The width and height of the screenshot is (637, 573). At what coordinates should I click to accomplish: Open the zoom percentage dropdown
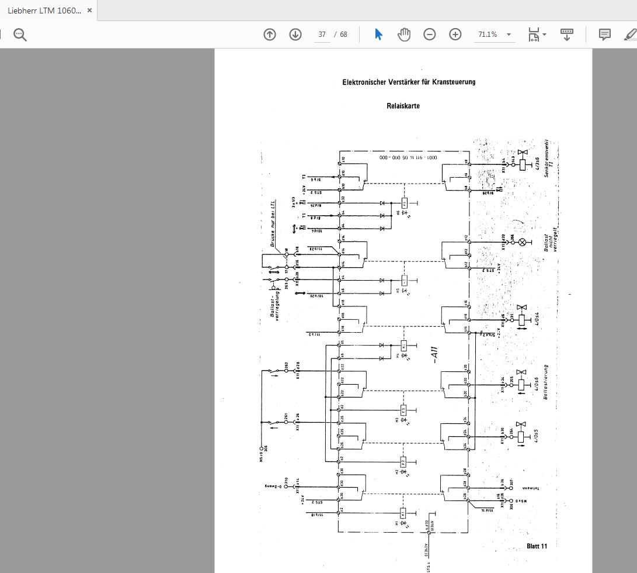508,34
